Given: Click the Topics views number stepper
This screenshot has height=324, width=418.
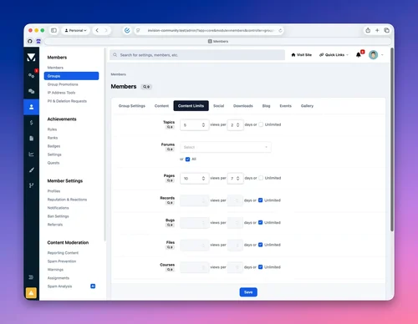Looking at the screenshot, I should (203, 125).
